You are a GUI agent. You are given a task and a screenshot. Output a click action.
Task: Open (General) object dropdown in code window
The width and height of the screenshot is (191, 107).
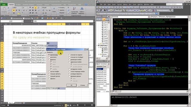tap(149, 17)
